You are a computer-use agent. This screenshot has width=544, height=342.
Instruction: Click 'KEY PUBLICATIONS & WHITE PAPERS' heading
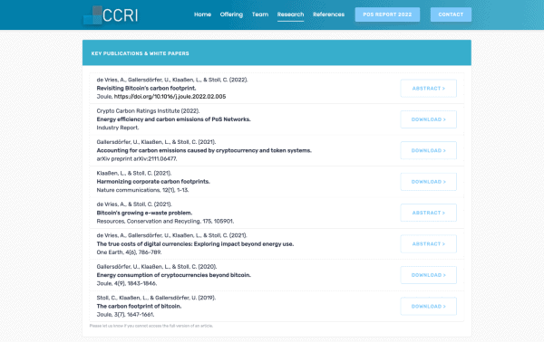[141, 53]
